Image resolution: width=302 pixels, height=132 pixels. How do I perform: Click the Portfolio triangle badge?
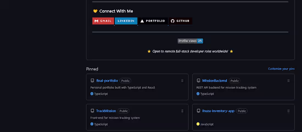tap(153, 21)
